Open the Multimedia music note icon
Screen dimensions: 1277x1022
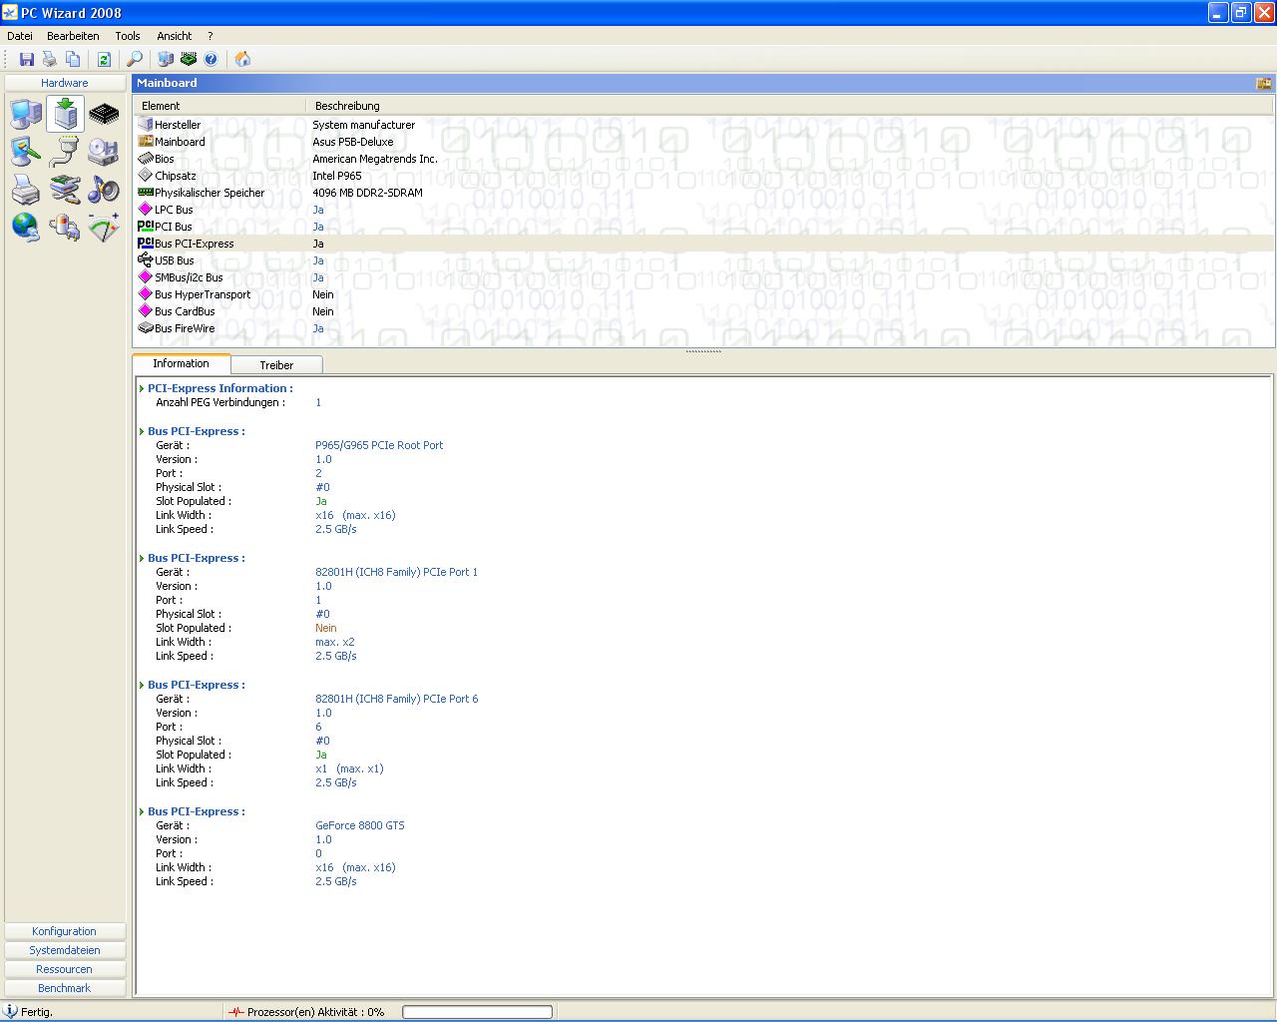pyautogui.click(x=104, y=189)
